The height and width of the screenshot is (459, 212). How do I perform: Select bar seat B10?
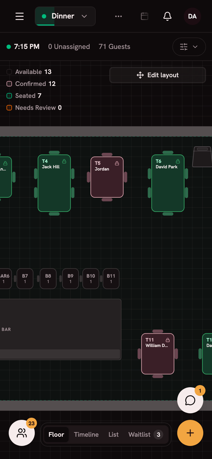(91, 279)
